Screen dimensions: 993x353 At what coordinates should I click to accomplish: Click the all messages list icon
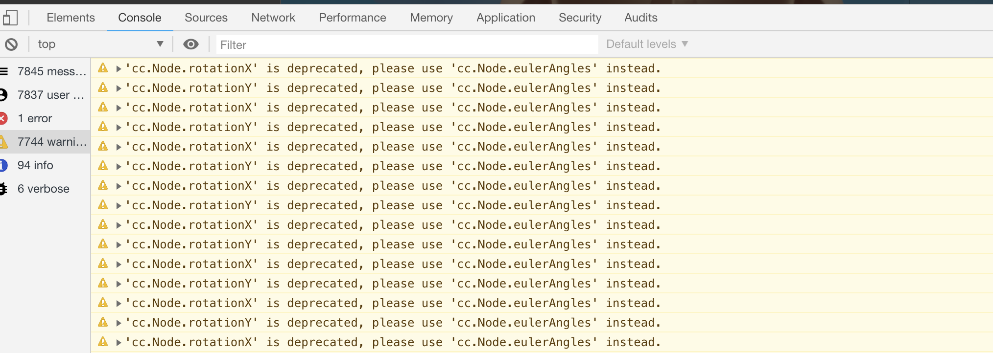tap(4, 71)
